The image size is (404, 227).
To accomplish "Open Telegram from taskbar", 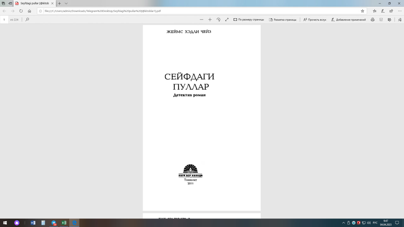I will (x=54, y=223).
